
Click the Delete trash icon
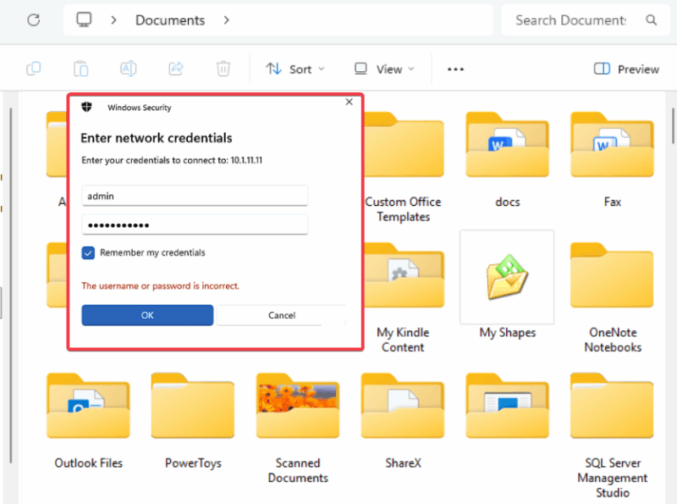coord(223,69)
